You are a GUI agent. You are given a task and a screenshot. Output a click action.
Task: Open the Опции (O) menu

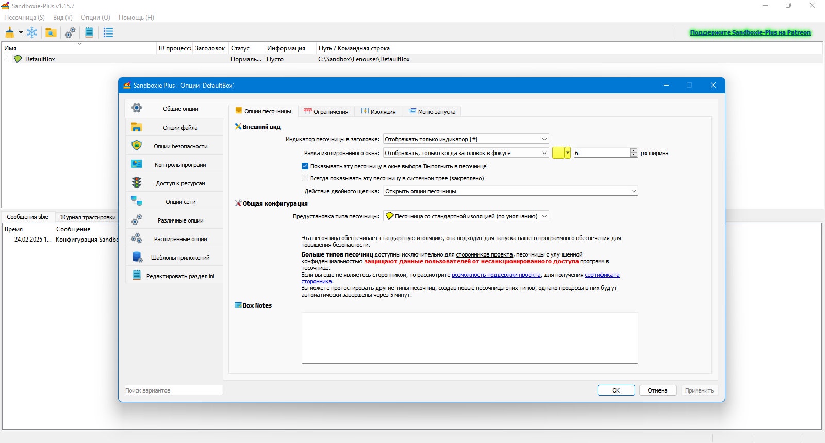pos(95,17)
